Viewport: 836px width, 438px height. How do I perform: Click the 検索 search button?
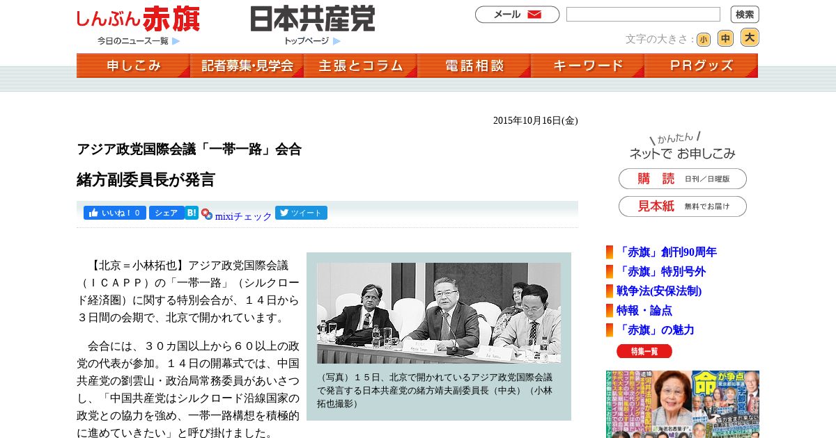(745, 15)
